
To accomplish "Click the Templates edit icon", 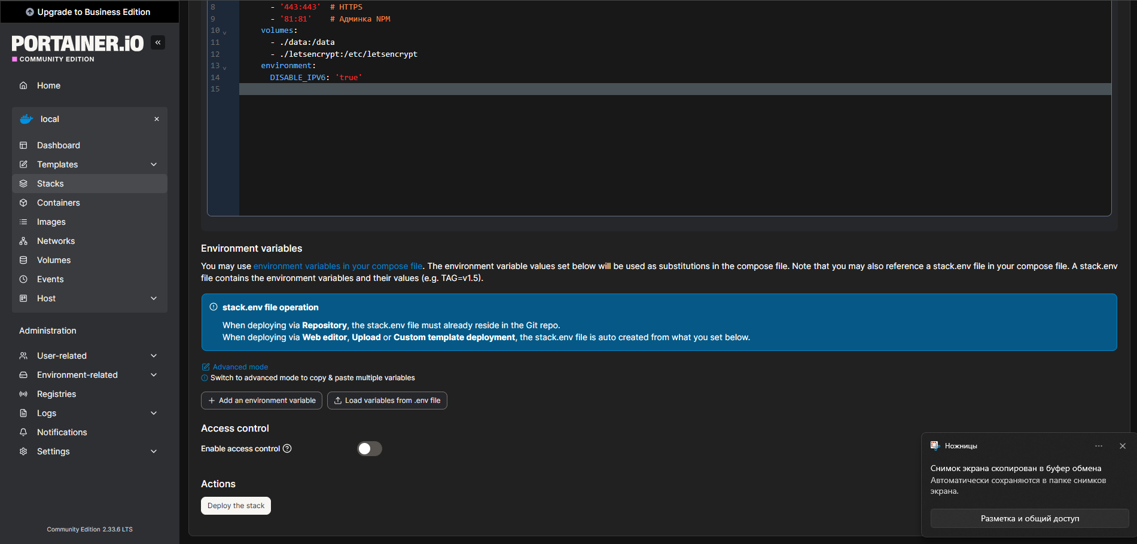I will pos(23,164).
